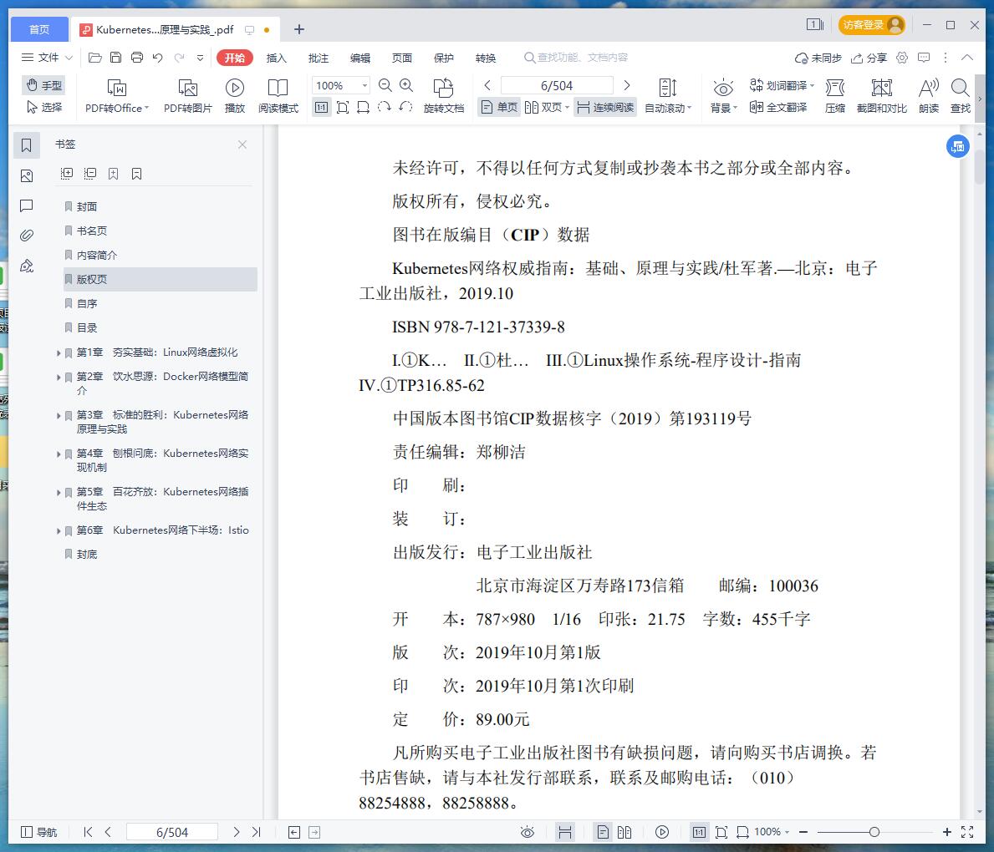Open the signature panel in the left sidebar
994x852 pixels.
(x=27, y=266)
